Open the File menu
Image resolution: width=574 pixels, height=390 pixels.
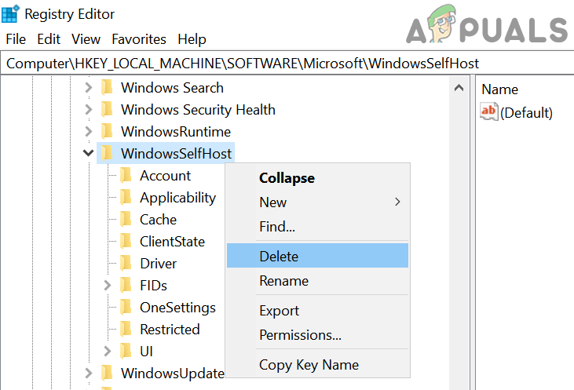[16, 38]
